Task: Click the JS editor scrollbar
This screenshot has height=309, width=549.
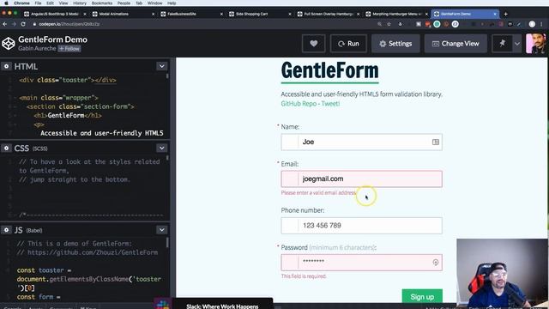Action: tap(167, 242)
